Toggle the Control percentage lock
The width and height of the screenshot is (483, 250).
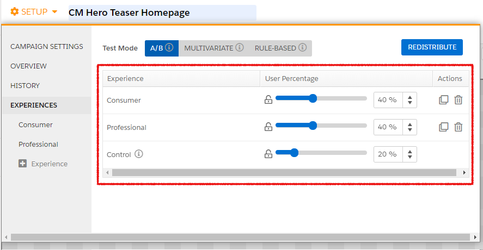(x=268, y=154)
